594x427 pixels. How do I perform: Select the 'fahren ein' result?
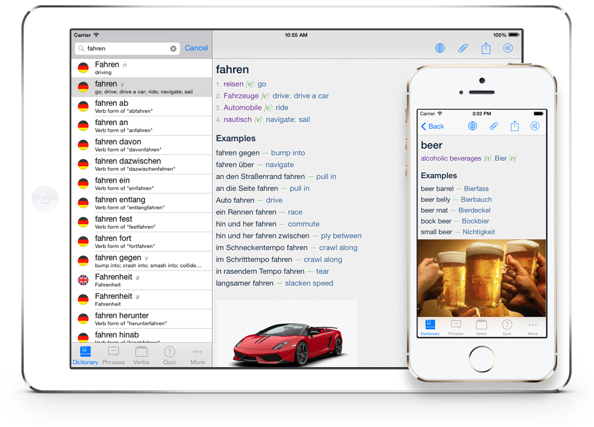[x=142, y=183]
